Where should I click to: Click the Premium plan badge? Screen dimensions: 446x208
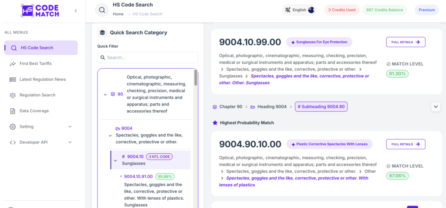pos(427,10)
